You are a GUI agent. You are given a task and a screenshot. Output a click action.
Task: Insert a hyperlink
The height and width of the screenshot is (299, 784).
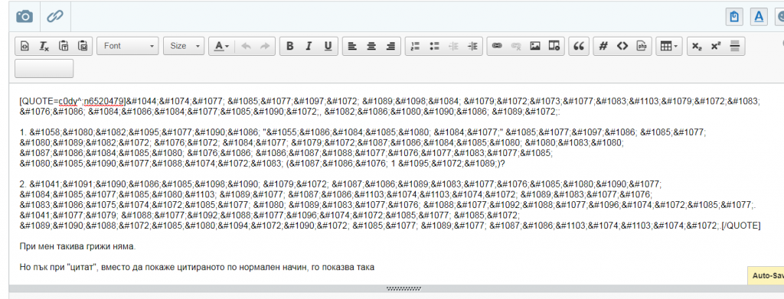click(x=496, y=46)
